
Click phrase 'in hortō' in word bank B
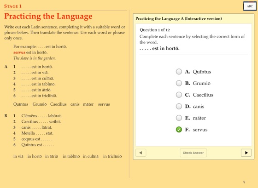click(x=35, y=156)
